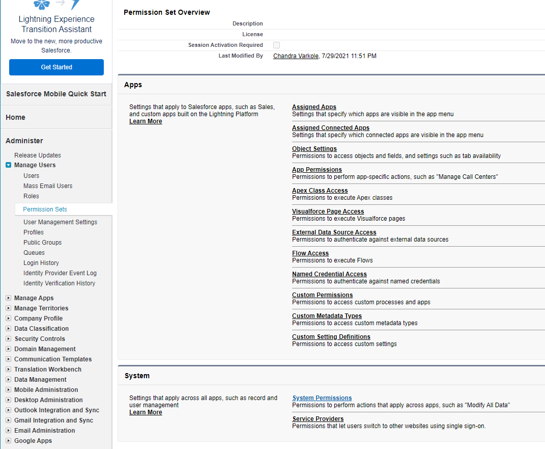Open External Data Source Access link
This screenshot has width=545, height=449.
[x=334, y=232]
